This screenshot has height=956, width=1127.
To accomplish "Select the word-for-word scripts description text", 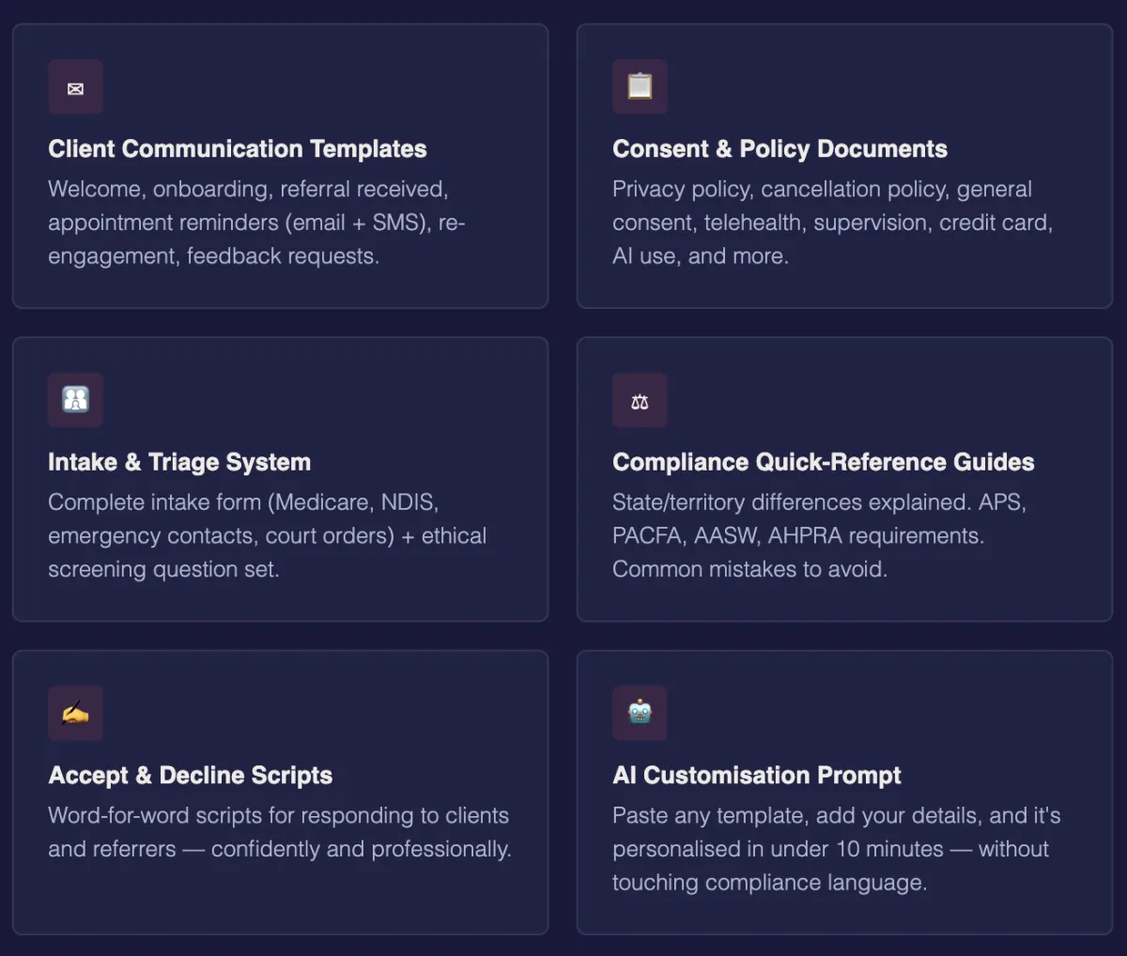I will point(280,832).
